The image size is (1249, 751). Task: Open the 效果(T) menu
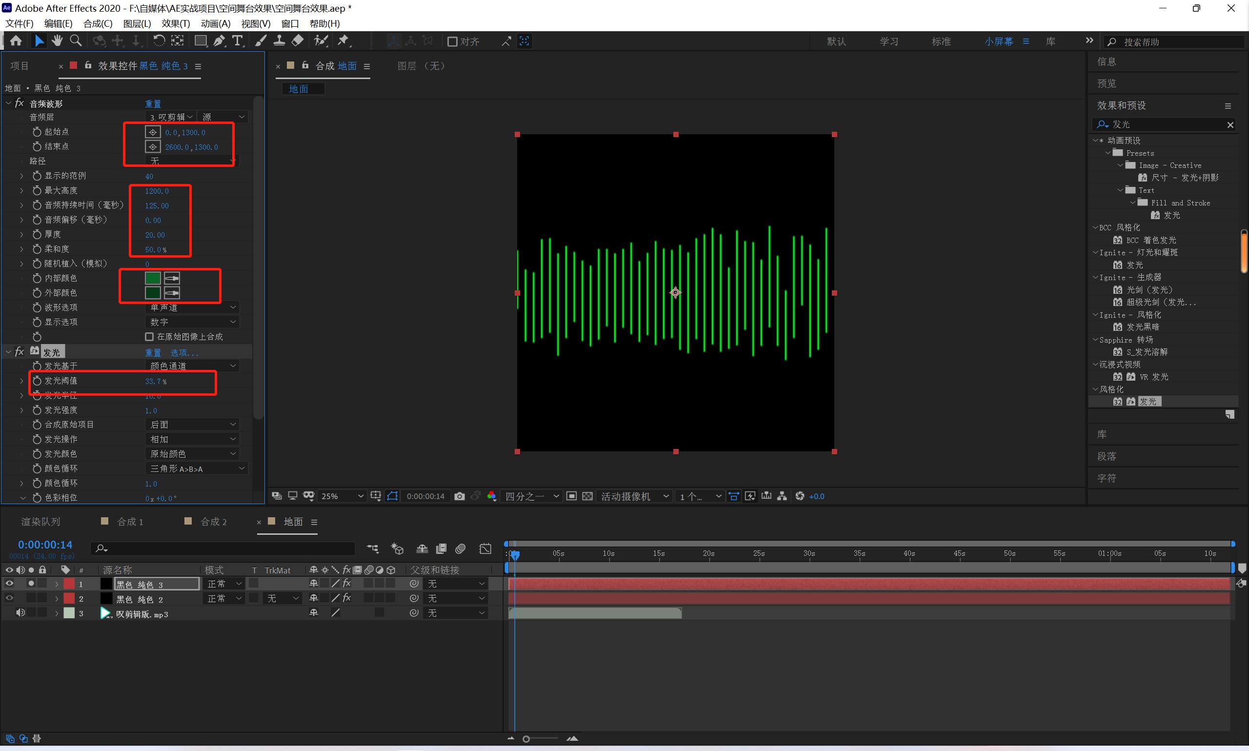coord(176,24)
